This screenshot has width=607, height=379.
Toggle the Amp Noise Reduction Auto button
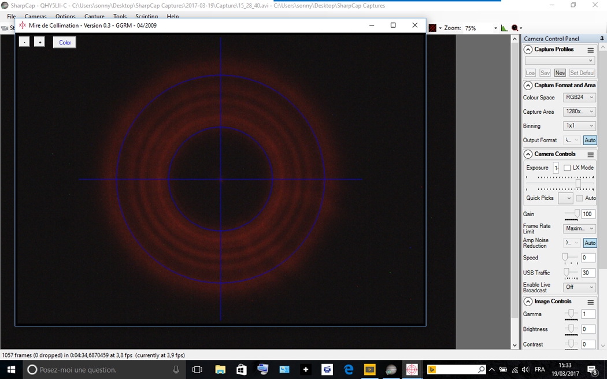tap(590, 243)
